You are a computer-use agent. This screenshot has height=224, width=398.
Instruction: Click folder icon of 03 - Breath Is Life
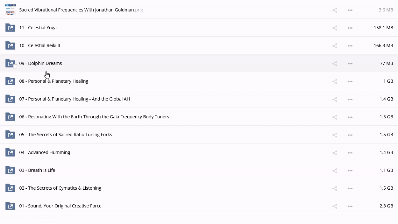pyautogui.click(x=10, y=170)
